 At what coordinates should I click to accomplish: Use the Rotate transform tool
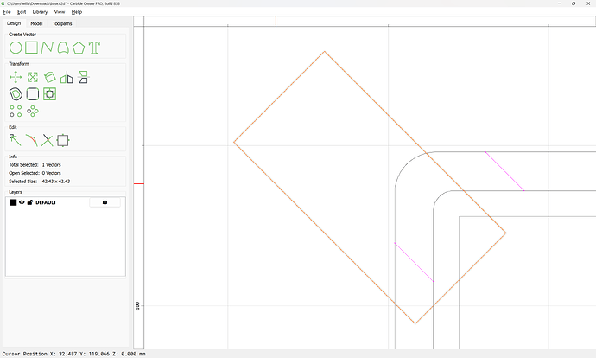(x=49, y=77)
